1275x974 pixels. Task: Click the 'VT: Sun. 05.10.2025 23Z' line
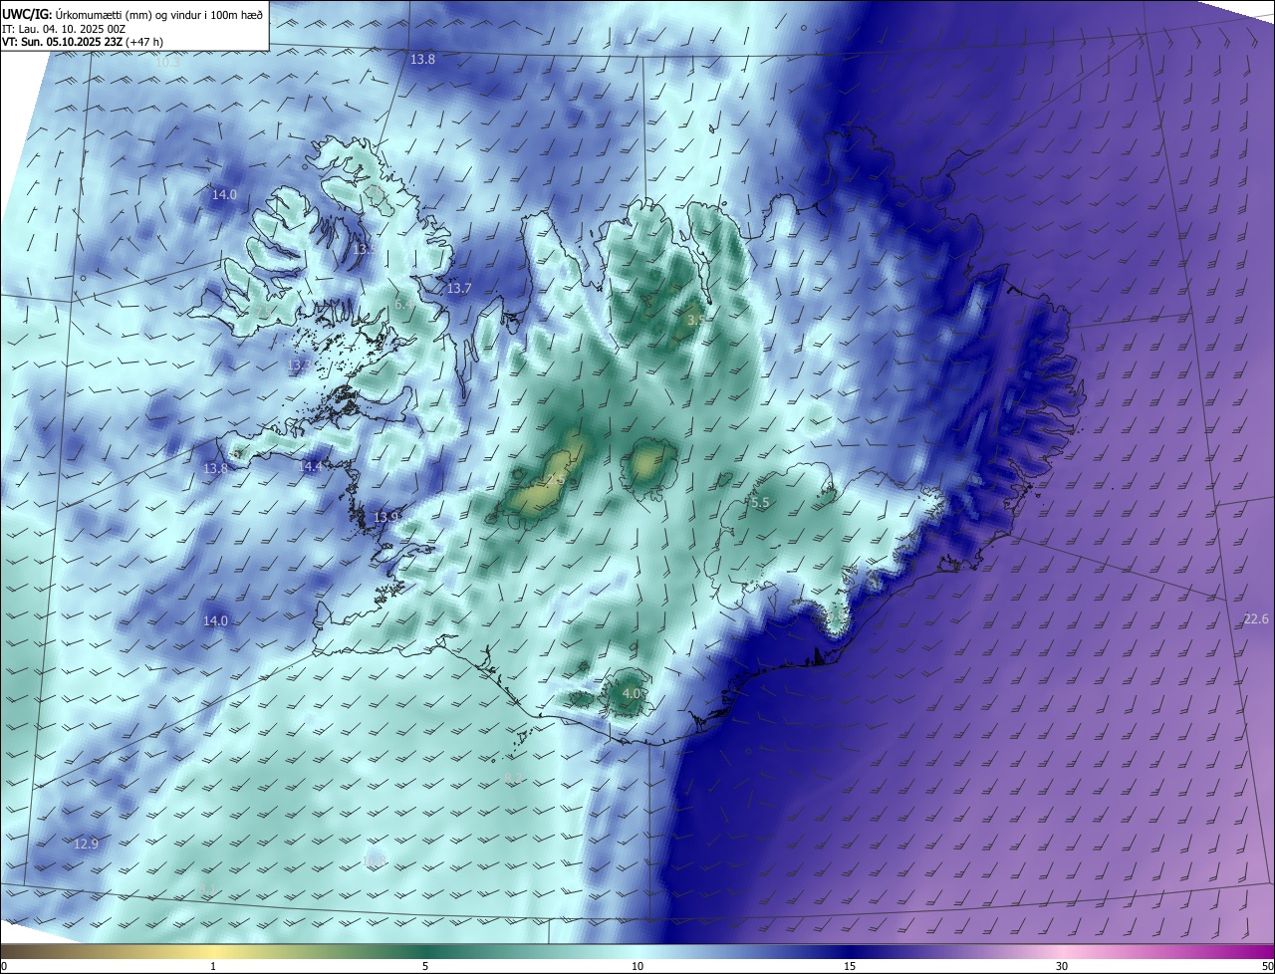tap(64, 42)
